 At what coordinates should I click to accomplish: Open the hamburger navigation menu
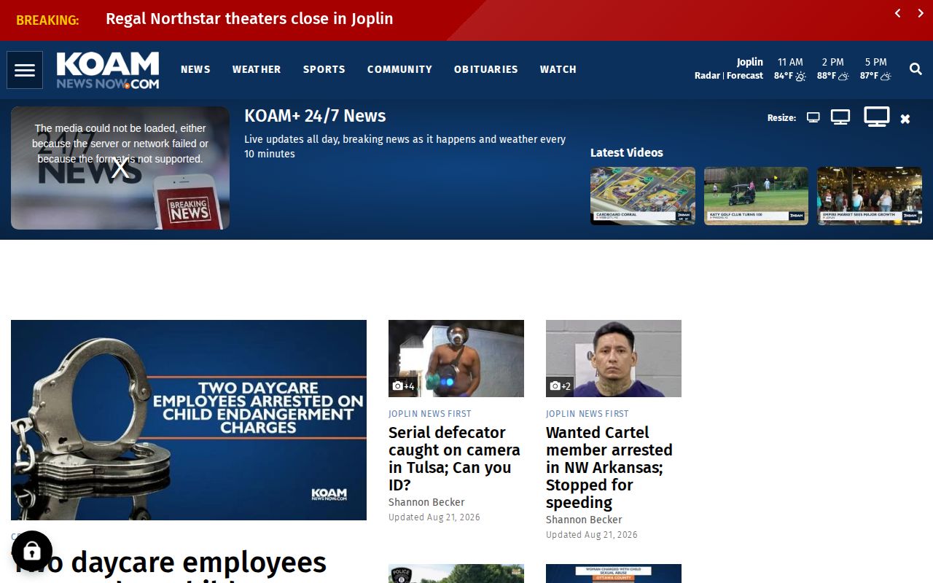(x=25, y=70)
